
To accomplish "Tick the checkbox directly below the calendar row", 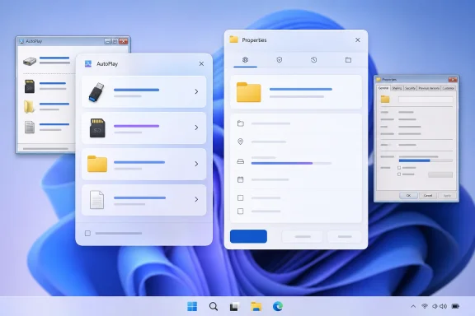I will [241, 197].
